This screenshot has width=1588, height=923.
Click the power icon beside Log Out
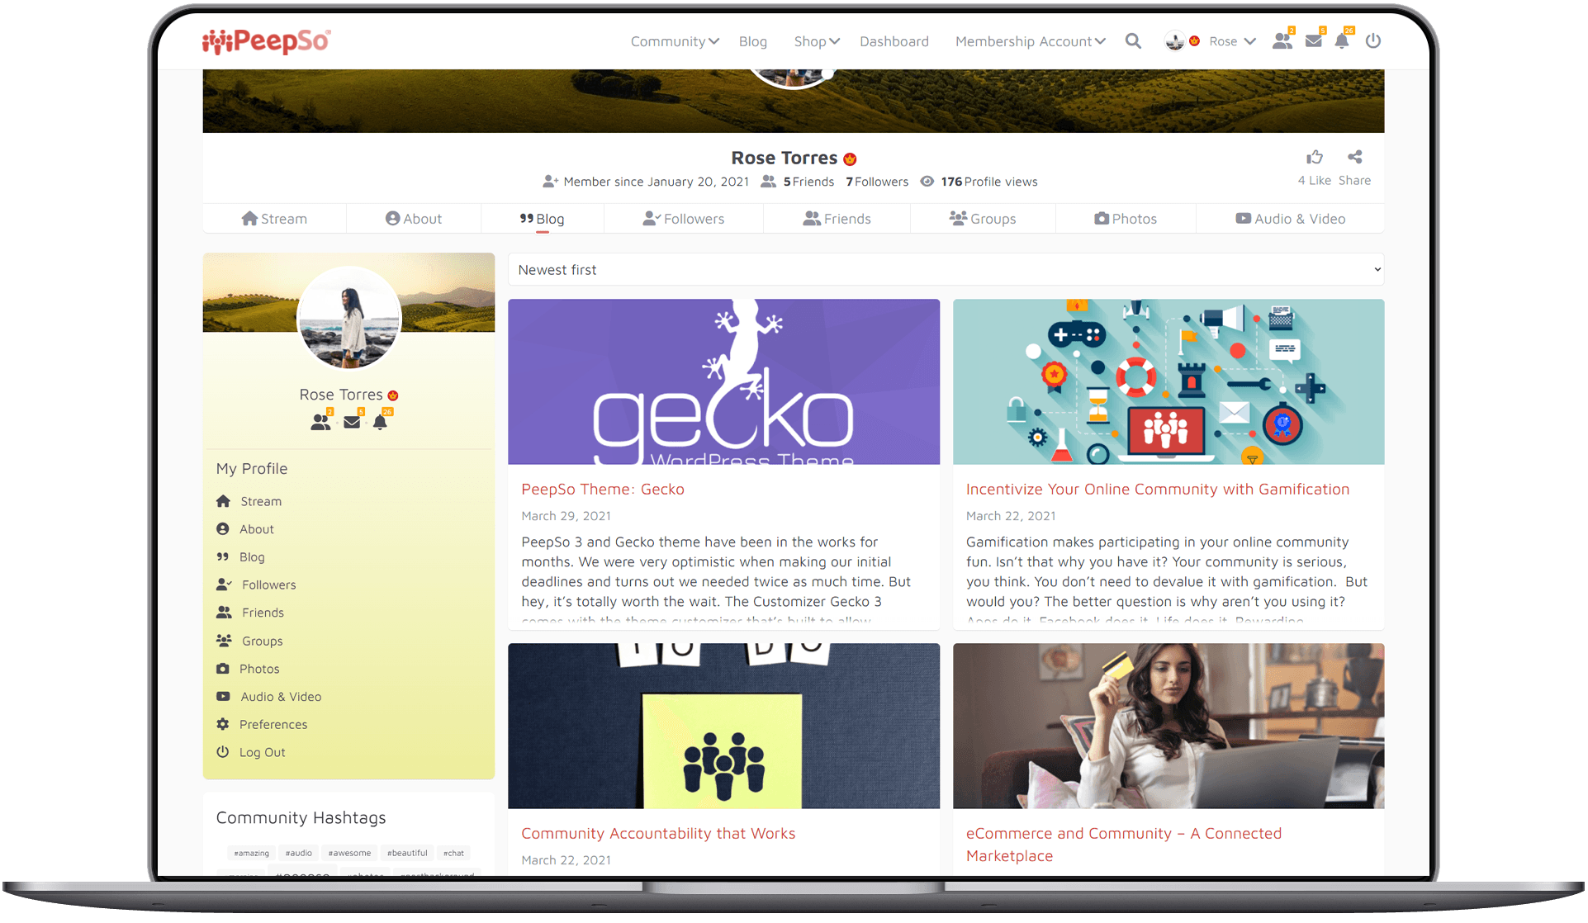[222, 752]
